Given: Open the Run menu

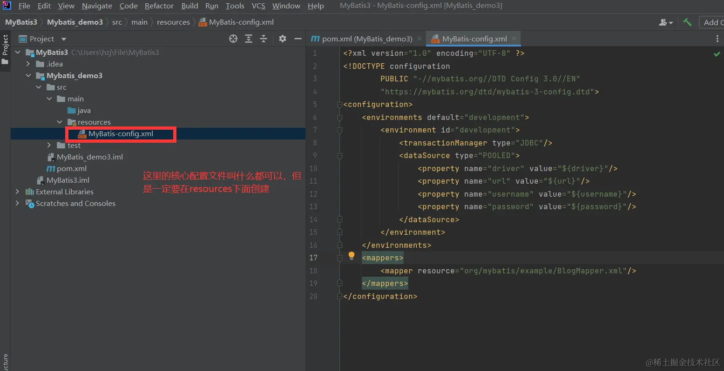Looking at the screenshot, I should (212, 6).
